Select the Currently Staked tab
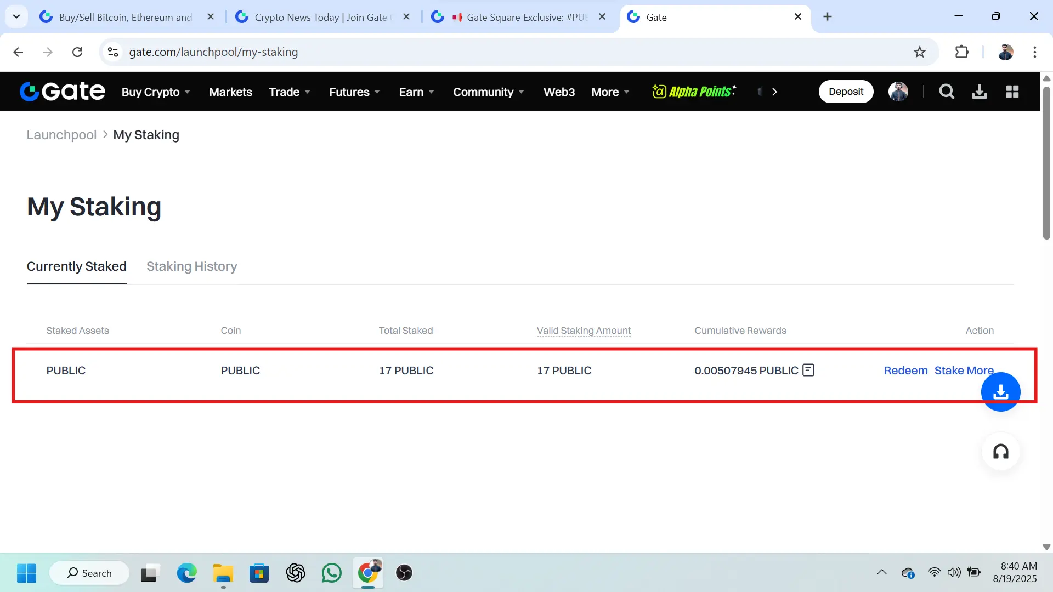 tap(77, 266)
